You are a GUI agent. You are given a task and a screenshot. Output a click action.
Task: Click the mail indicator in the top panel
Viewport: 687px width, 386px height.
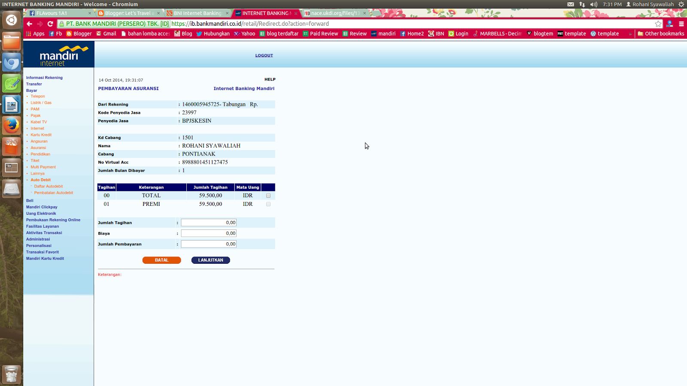coord(571,4)
